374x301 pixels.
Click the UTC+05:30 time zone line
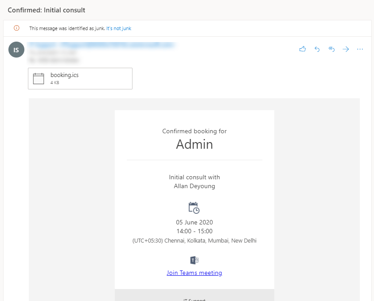pyautogui.click(x=194, y=241)
